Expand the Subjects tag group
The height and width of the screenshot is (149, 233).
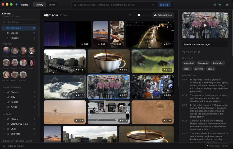coord(4,134)
